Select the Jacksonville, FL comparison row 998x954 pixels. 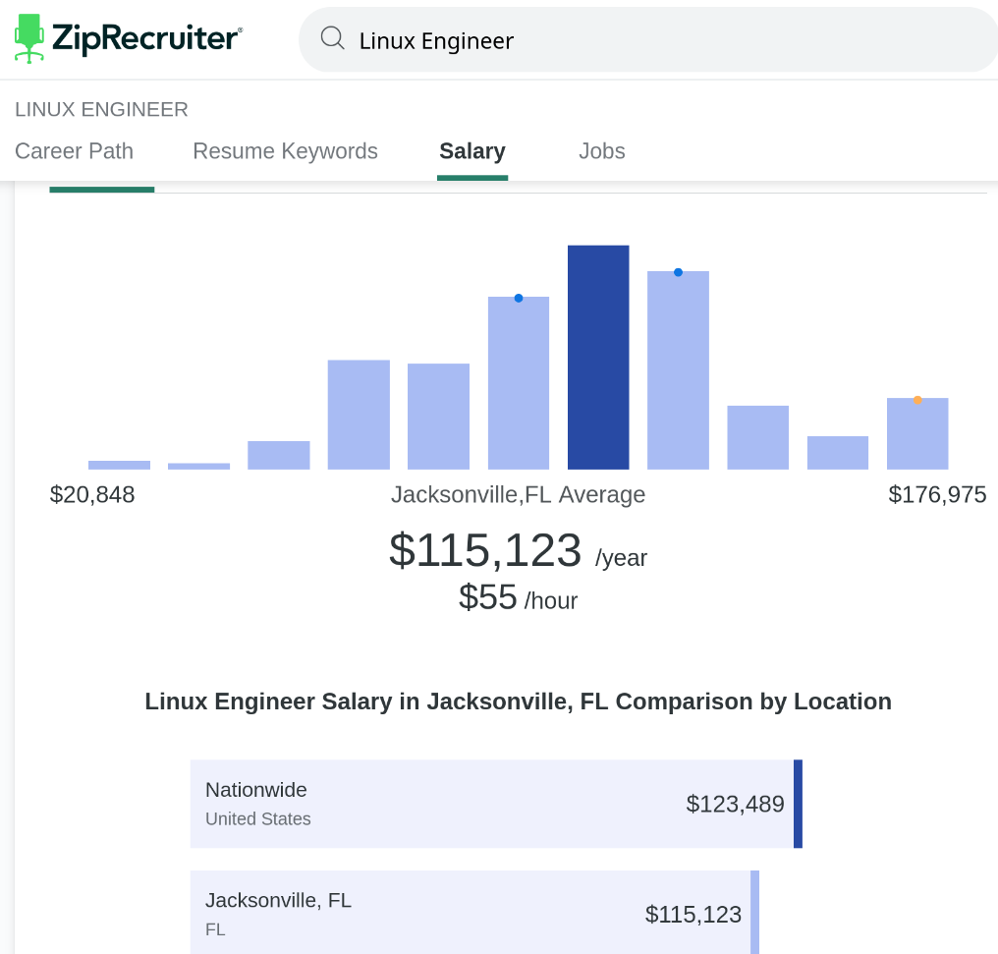coord(471,913)
